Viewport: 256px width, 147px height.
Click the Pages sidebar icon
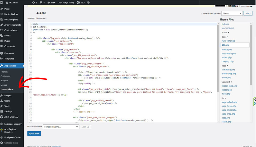coord(2,41)
